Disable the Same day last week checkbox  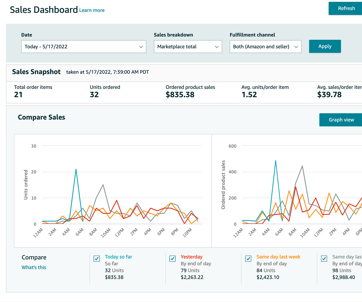248,259
